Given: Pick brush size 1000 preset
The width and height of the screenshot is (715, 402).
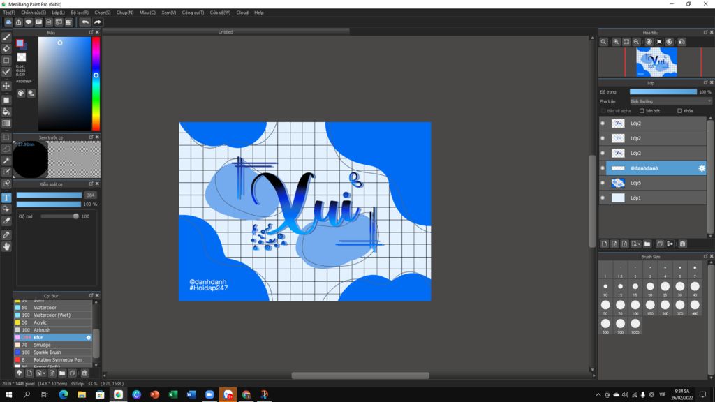Looking at the screenshot, I should pyautogui.click(x=635, y=325).
